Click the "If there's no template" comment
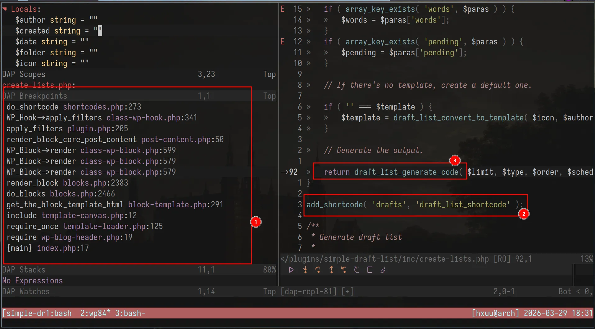The height and width of the screenshot is (329, 595). tap(428, 85)
